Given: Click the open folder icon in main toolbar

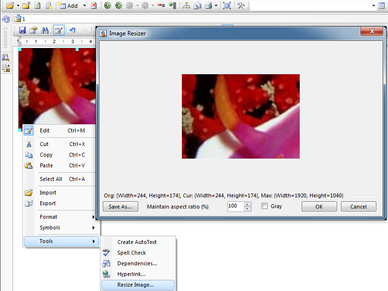Looking at the screenshot, I should (x=10, y=5).
